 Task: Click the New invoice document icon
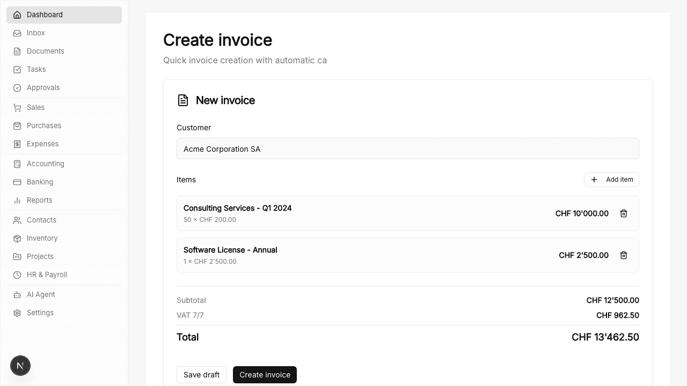pos(183,100)
